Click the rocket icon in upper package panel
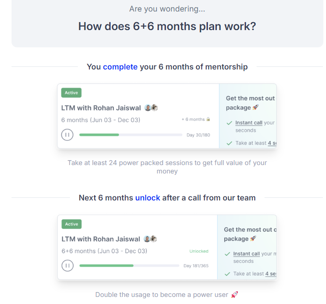The image size is (326, 304). pyautogui.click(x=256, y=108)
